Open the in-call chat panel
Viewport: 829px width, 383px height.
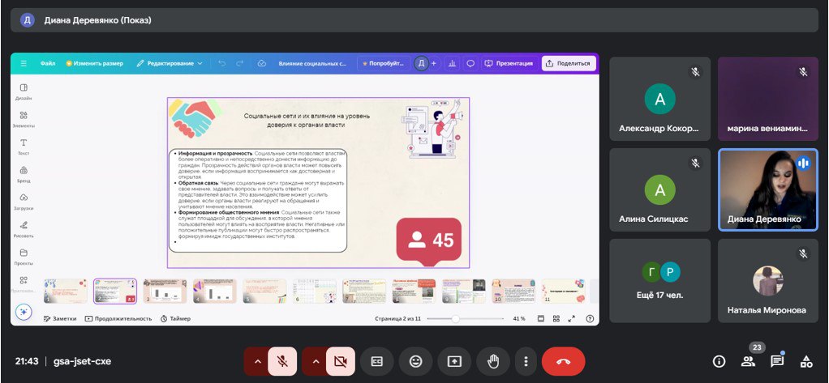(x=777, y=361)
